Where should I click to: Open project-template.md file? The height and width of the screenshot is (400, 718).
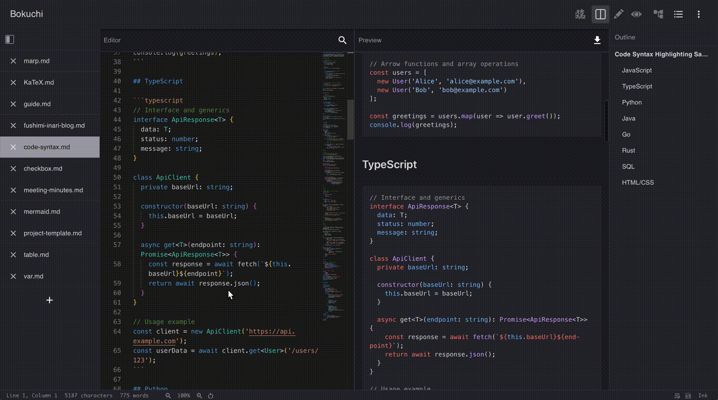coord(52,233)
